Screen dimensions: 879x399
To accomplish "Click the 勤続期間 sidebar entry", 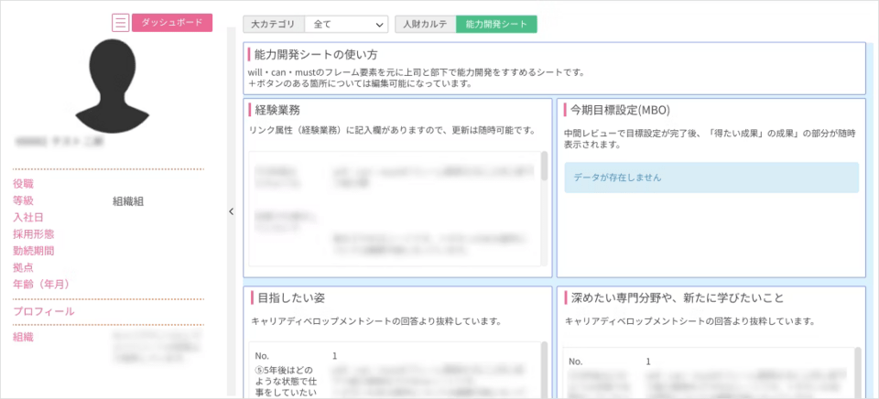I will (33, 251).
